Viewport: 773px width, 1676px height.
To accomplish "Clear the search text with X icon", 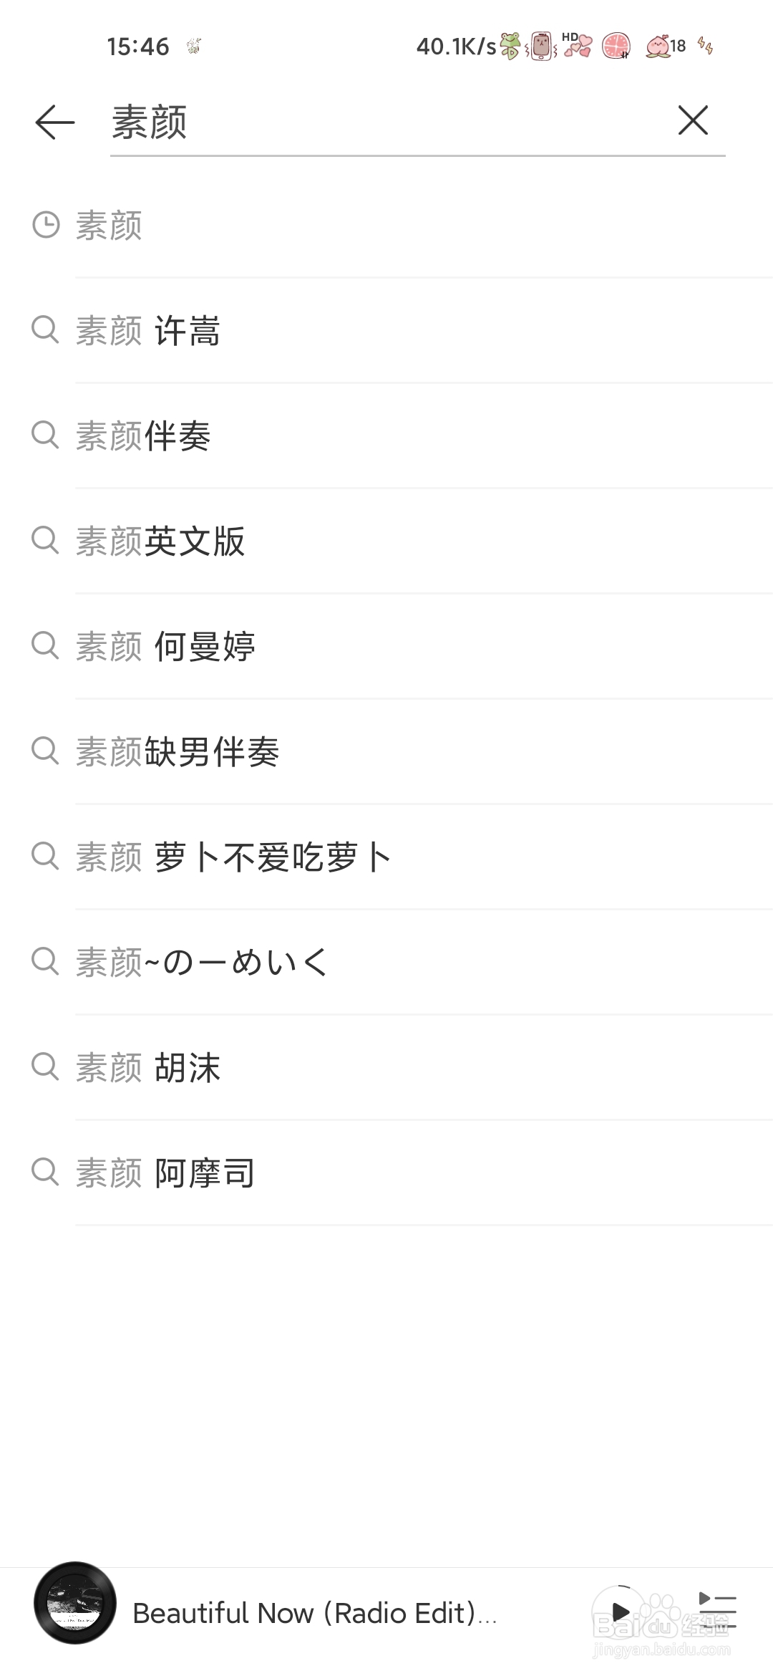I will [693, 120].
